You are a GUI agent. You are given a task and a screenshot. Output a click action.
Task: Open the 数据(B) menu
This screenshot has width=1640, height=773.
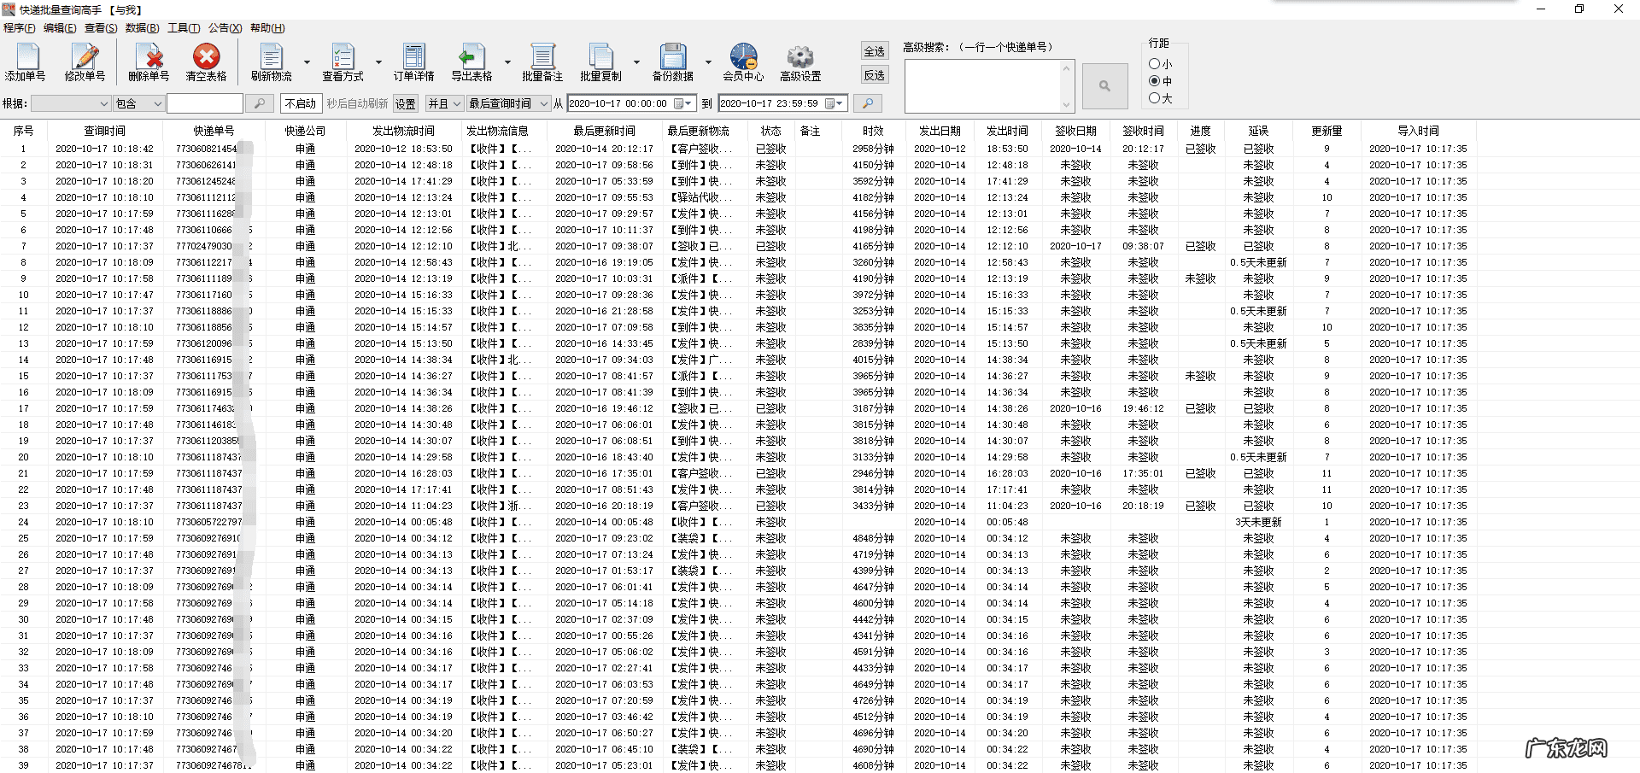142,28
